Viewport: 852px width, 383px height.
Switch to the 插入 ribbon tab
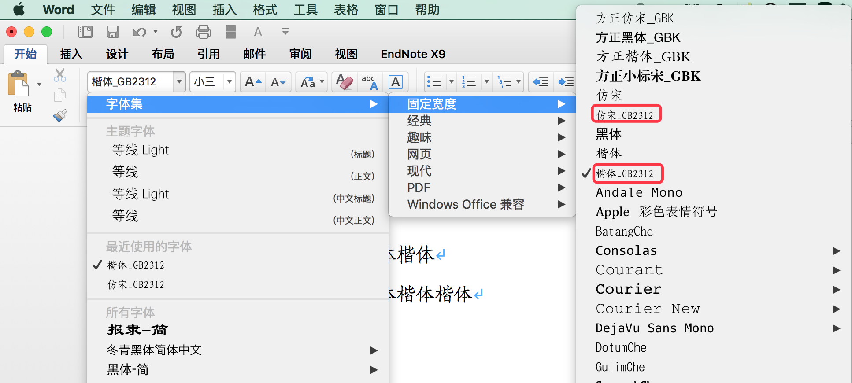tap(71, 54)
